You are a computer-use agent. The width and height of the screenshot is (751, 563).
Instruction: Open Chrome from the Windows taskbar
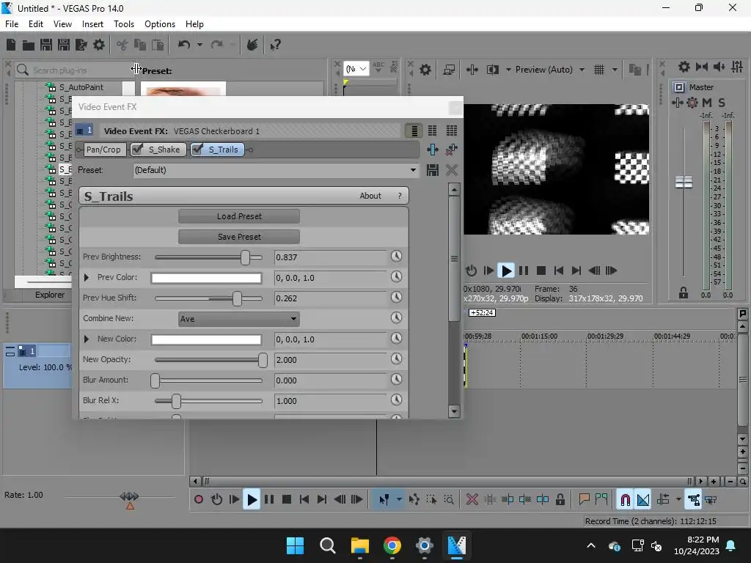[x=392, y=545]
